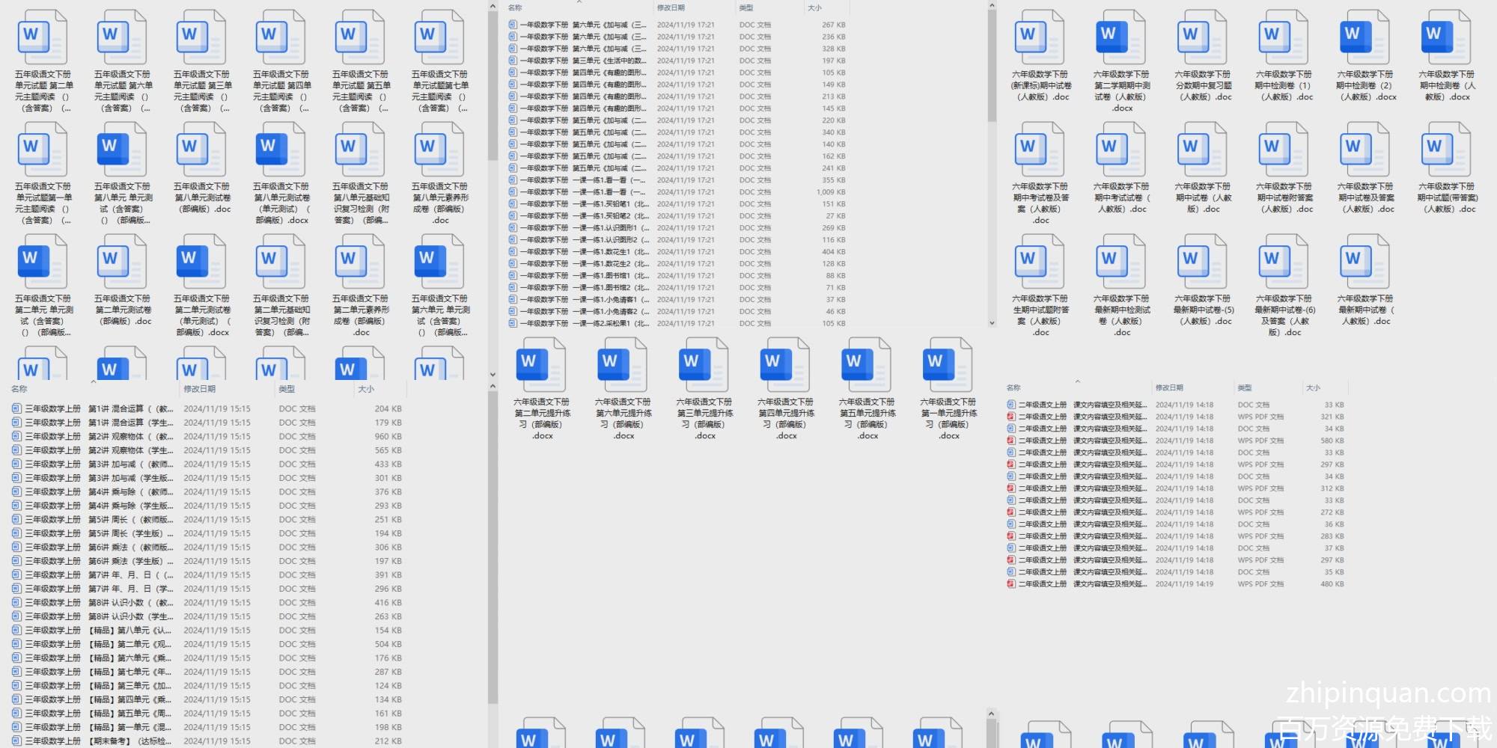
Task: Click the PDF icon of the 580 KB file
Action: (x=1011, y=441)
